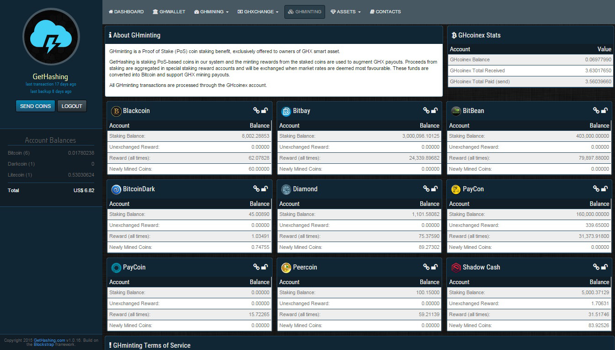This screenshot has width=615, height=350.
Task: Click the PayCon coin logo icon
Action: pos(455,189)
